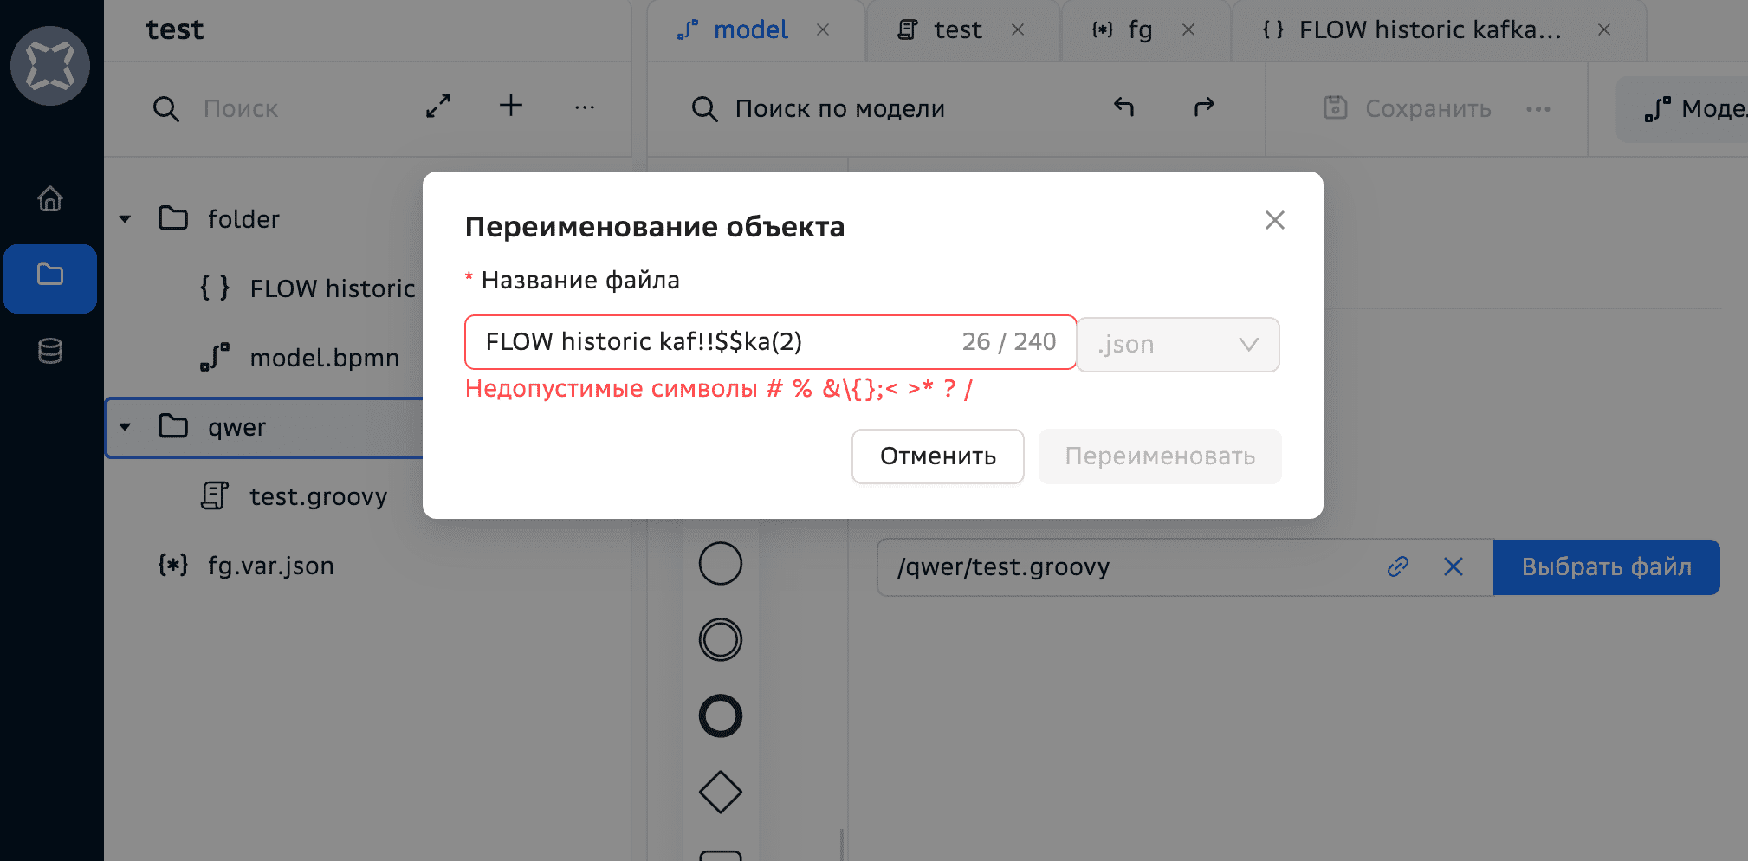Viewport: 1748px width, 861px height.
Task: Open the database icon in sidebar
Action: pyautogui.click(x=50, y=351)
